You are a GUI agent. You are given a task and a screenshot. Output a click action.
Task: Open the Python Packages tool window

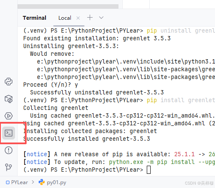pos(9,99)
